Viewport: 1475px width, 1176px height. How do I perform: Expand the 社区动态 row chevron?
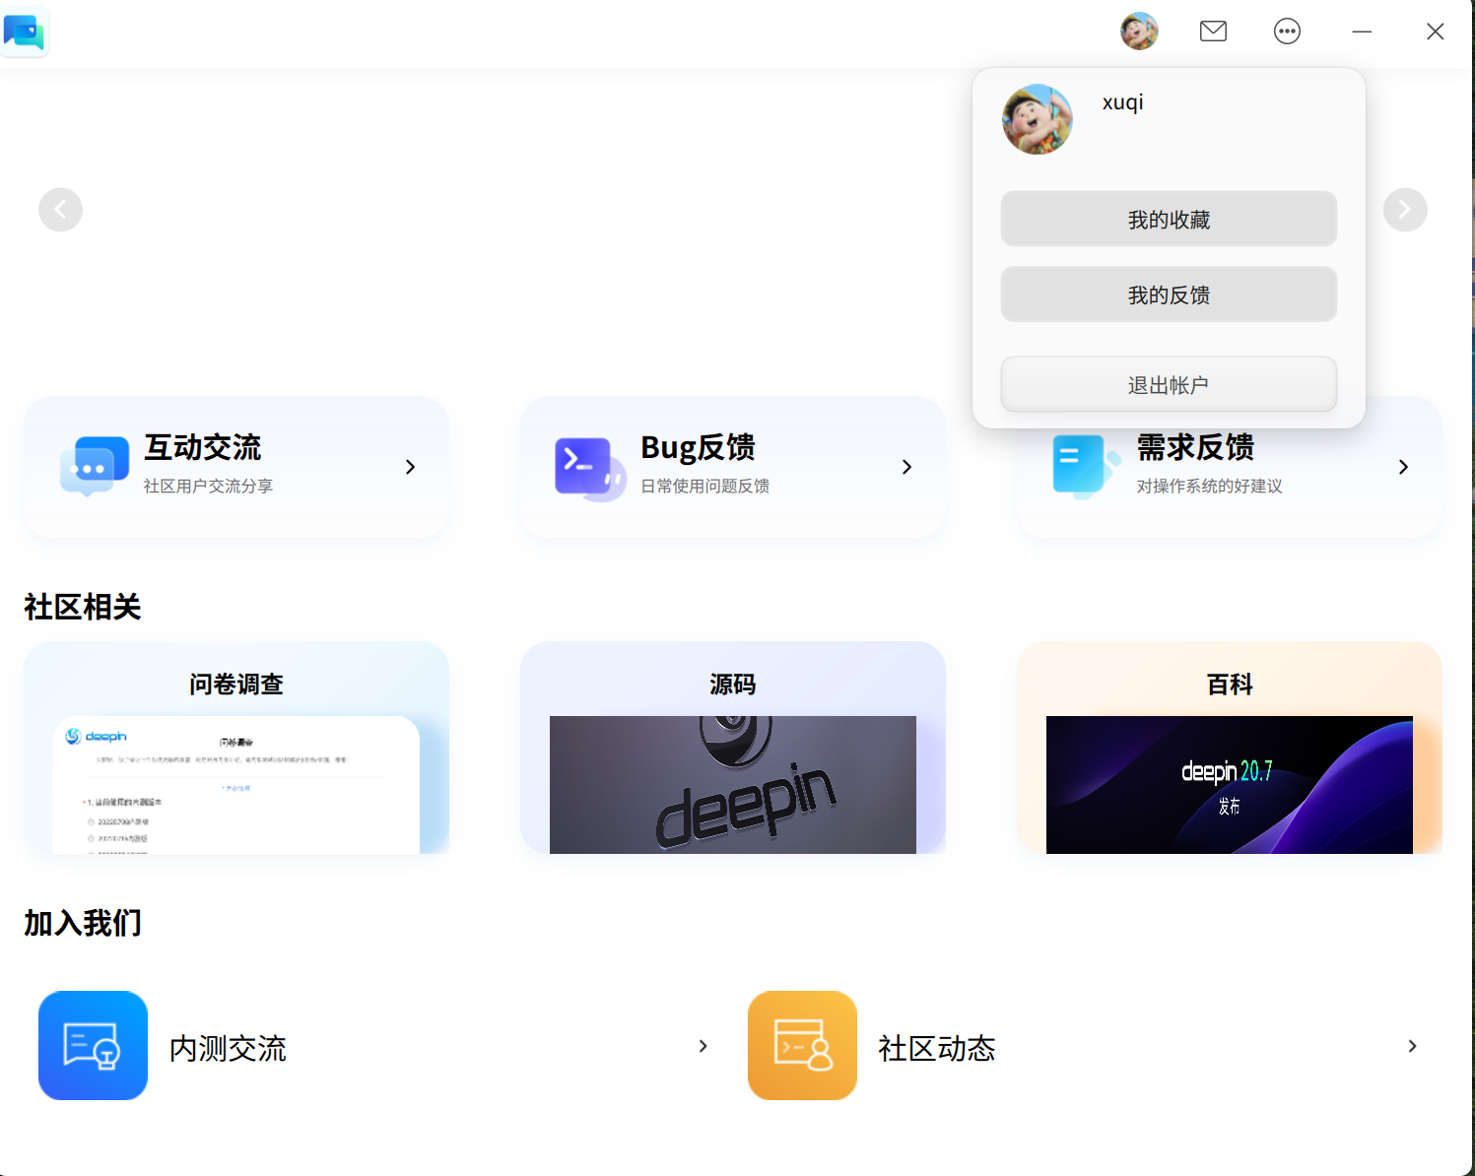1412,1046
